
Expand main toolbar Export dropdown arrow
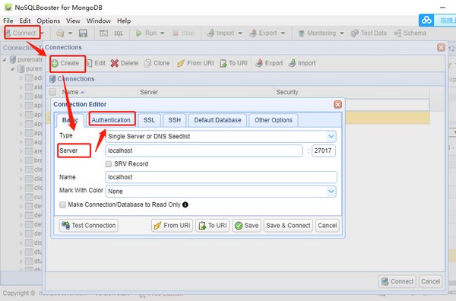coord(283,33)
